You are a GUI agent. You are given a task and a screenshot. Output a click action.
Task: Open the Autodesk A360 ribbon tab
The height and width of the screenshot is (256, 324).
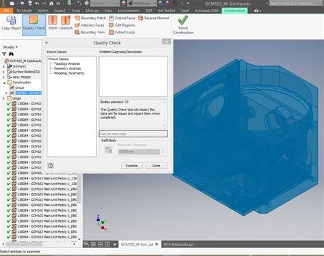(206, 10)
